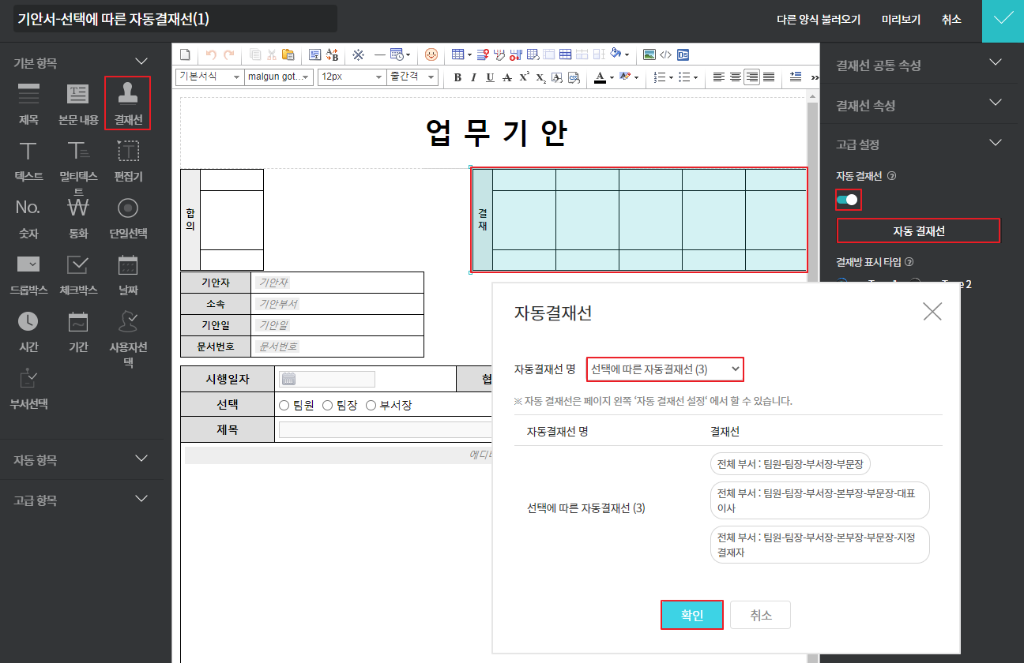Open the 자동결재선 명 dropdown
This screenshot has height=663, width=1024.
pyautogui.click(x=665, y=369)
